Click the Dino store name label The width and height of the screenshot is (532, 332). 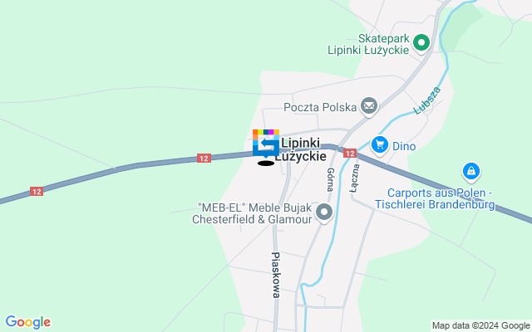(x=404, y=146)
